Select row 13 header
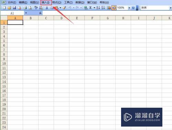The height and width of the screenshot is (130, 172). click(x=4, y=77)
